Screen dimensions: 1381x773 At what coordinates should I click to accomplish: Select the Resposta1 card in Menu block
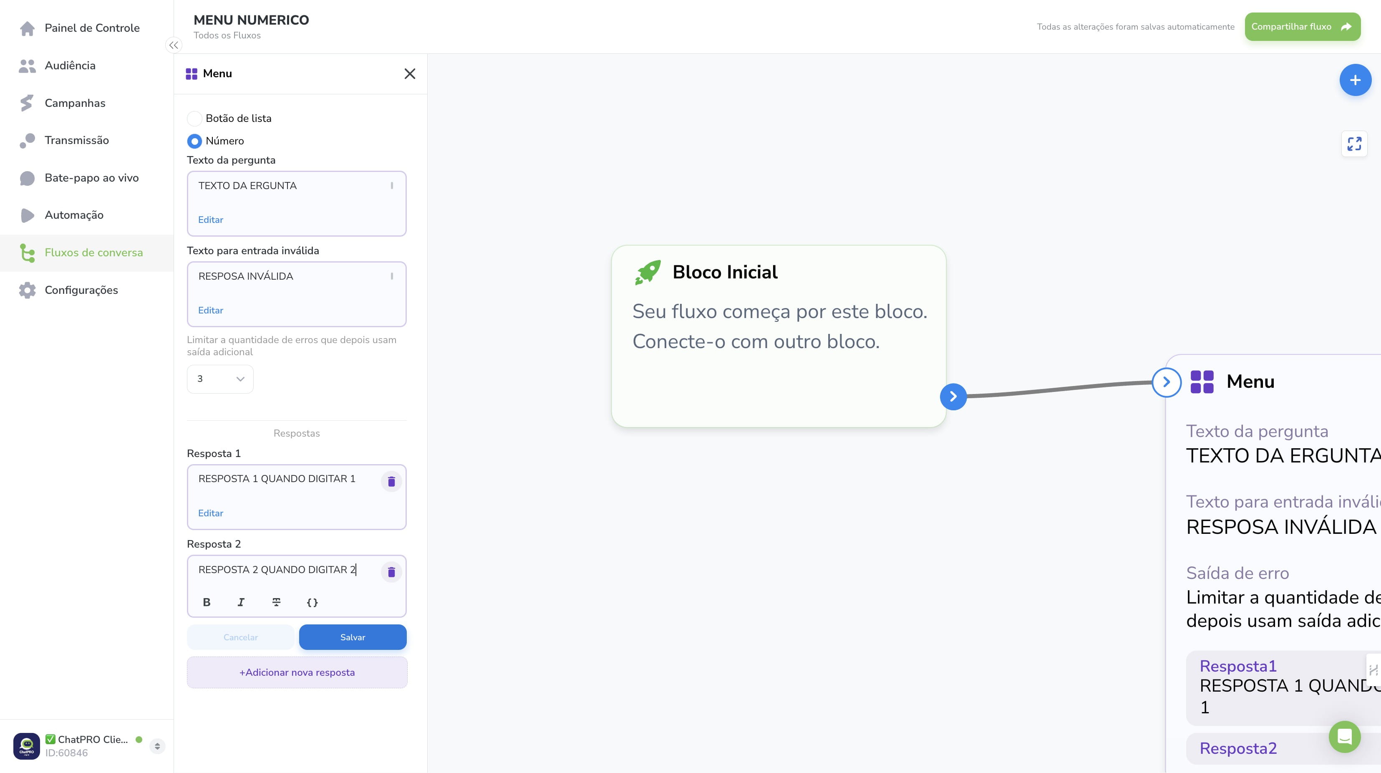(1283, 688)
